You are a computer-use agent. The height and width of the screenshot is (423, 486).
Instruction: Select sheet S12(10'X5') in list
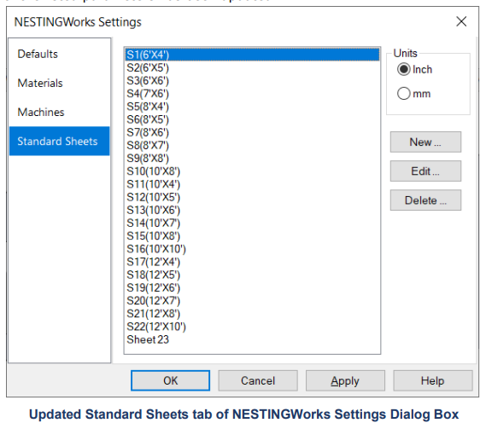(252, 197)
